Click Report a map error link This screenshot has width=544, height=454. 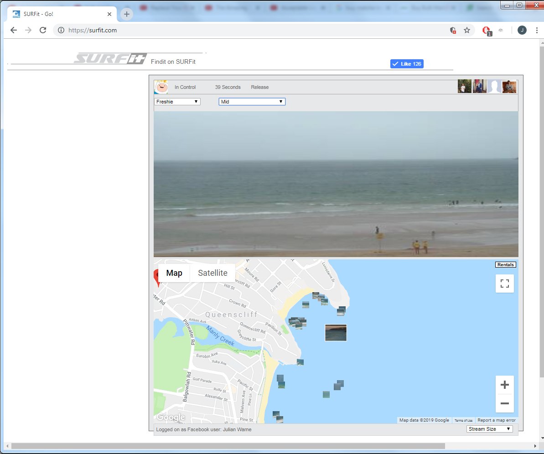tap(497, 420)
